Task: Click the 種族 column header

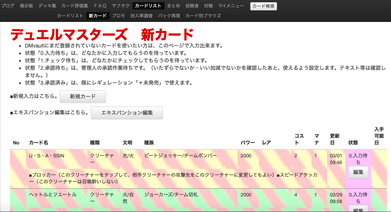Action: tap(149, 143)
